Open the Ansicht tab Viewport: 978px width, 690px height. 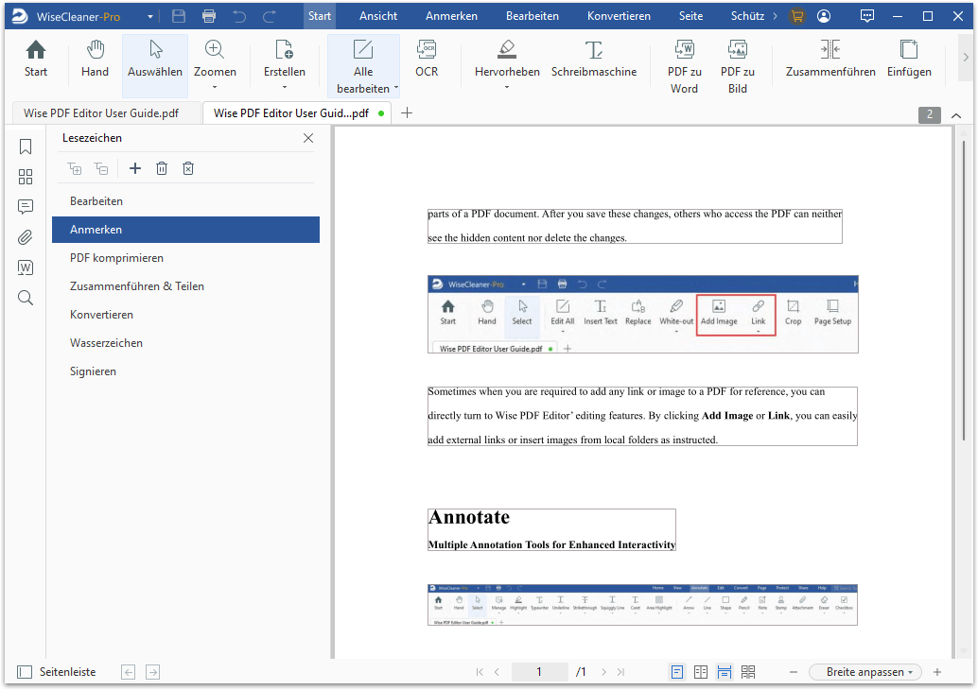point(378,16)
